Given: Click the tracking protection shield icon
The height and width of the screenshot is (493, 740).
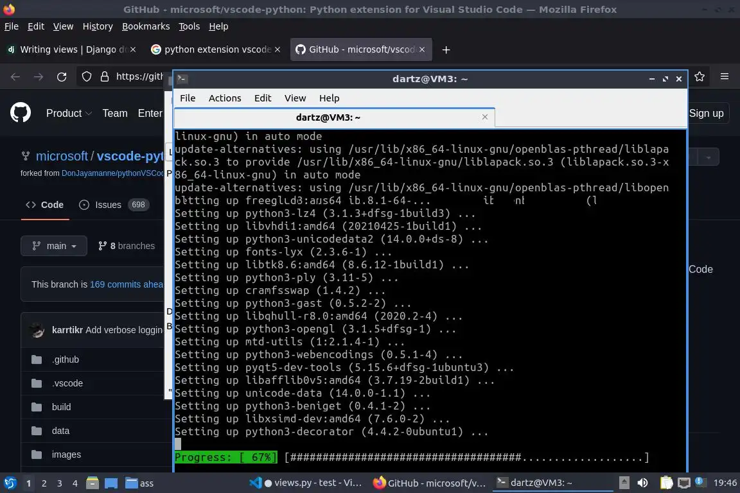Looking at the screenshot, I should [x=86, y=76].
